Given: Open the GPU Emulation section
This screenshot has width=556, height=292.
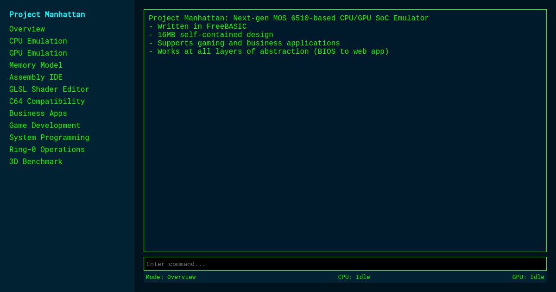Looking at the screenshot, I should coord(38,53).
